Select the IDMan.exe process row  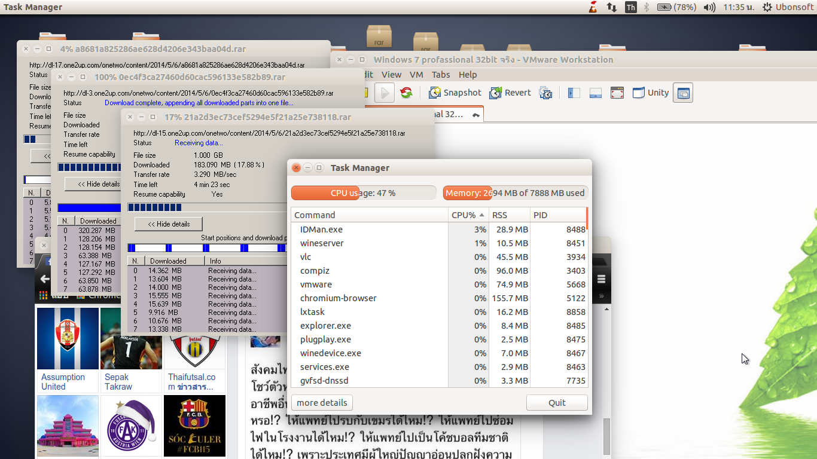point(439,229)
